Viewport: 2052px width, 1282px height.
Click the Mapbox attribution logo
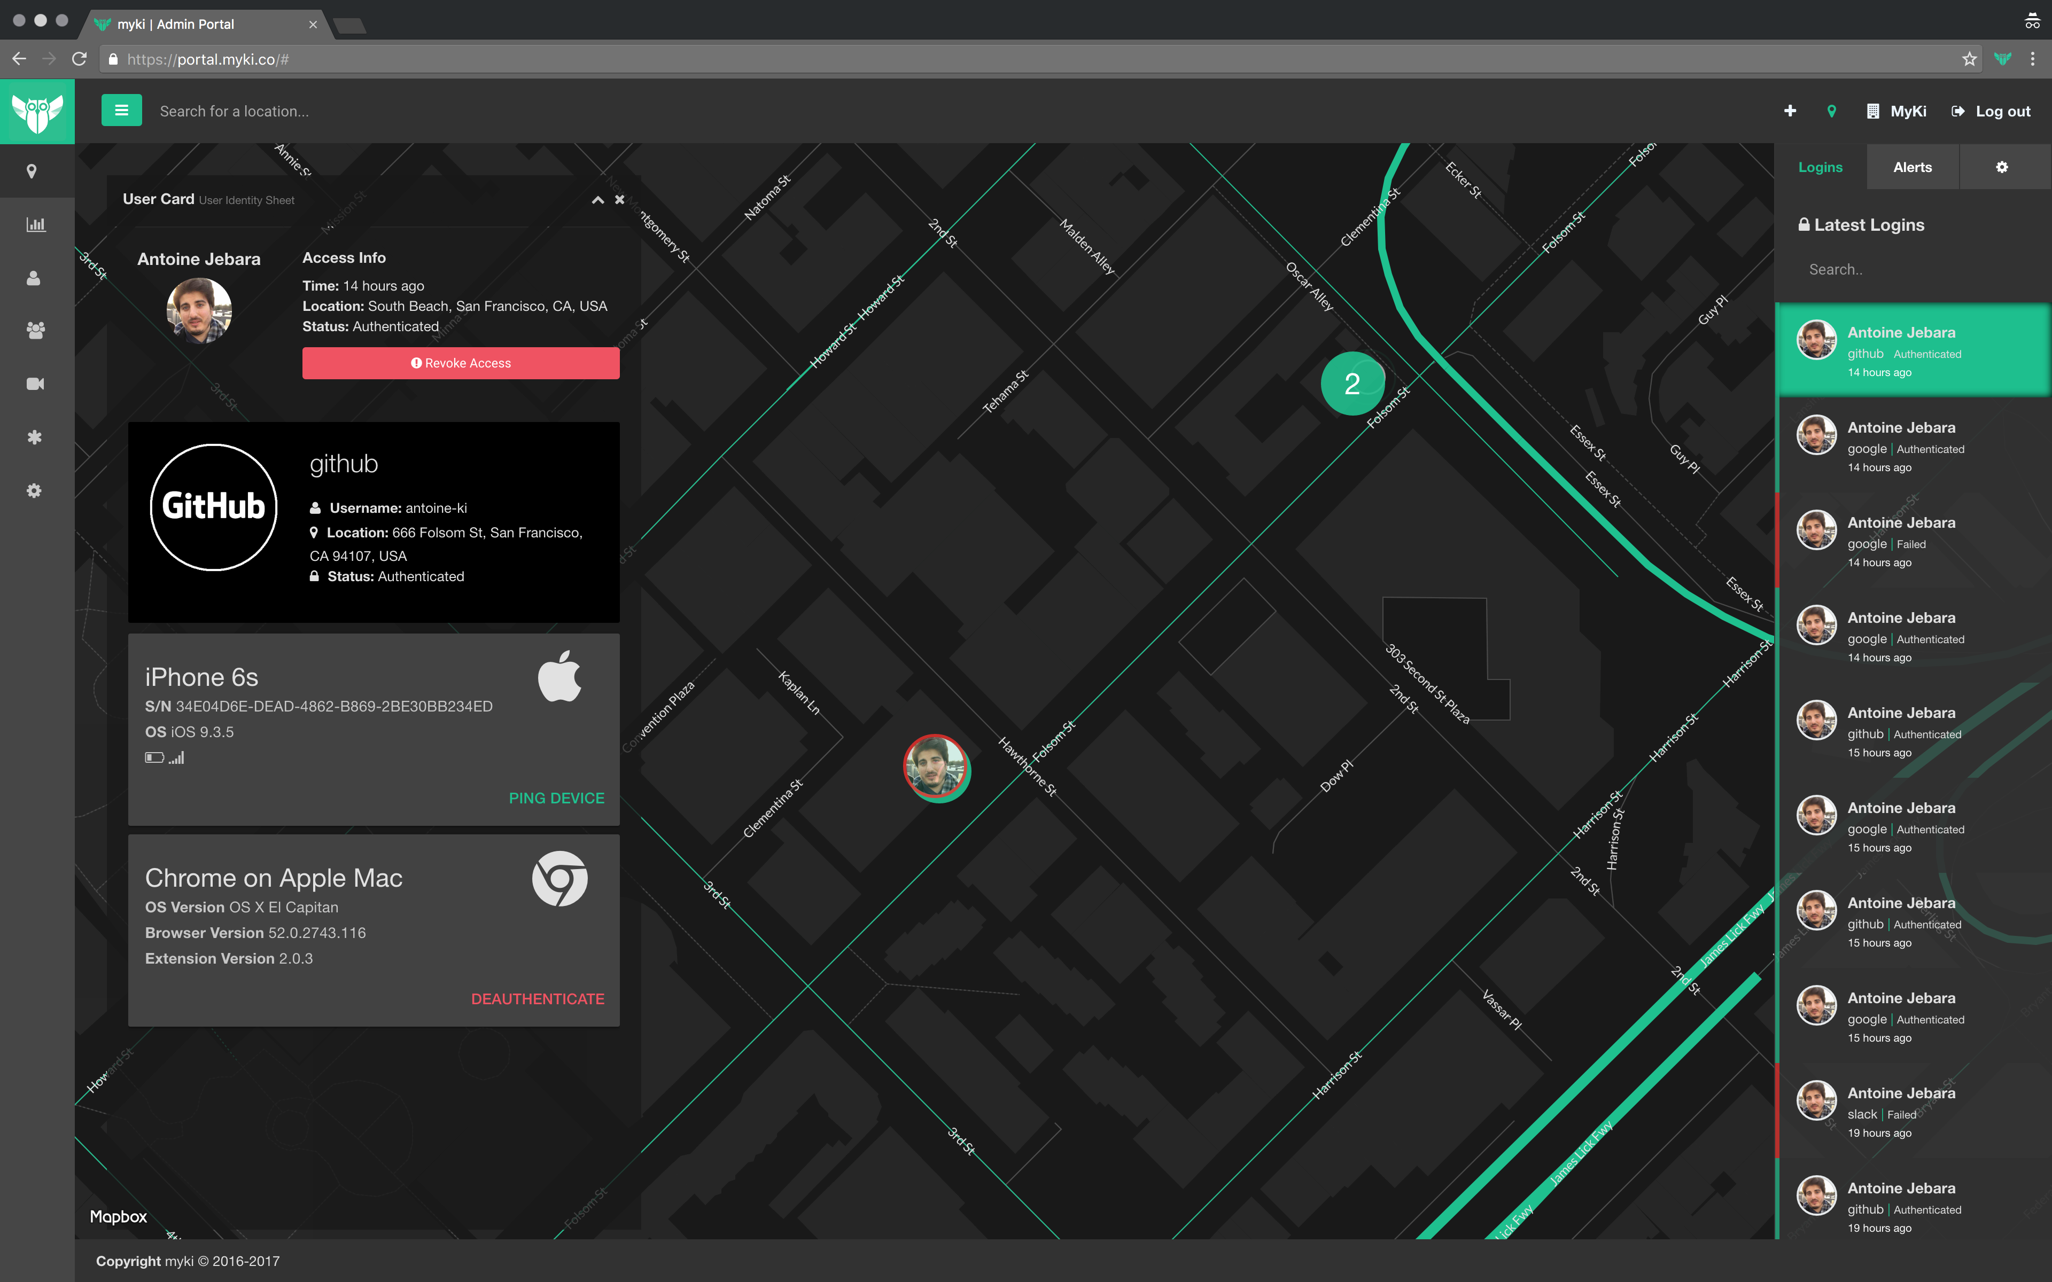pyautogui.click(x=119, y=1217)
